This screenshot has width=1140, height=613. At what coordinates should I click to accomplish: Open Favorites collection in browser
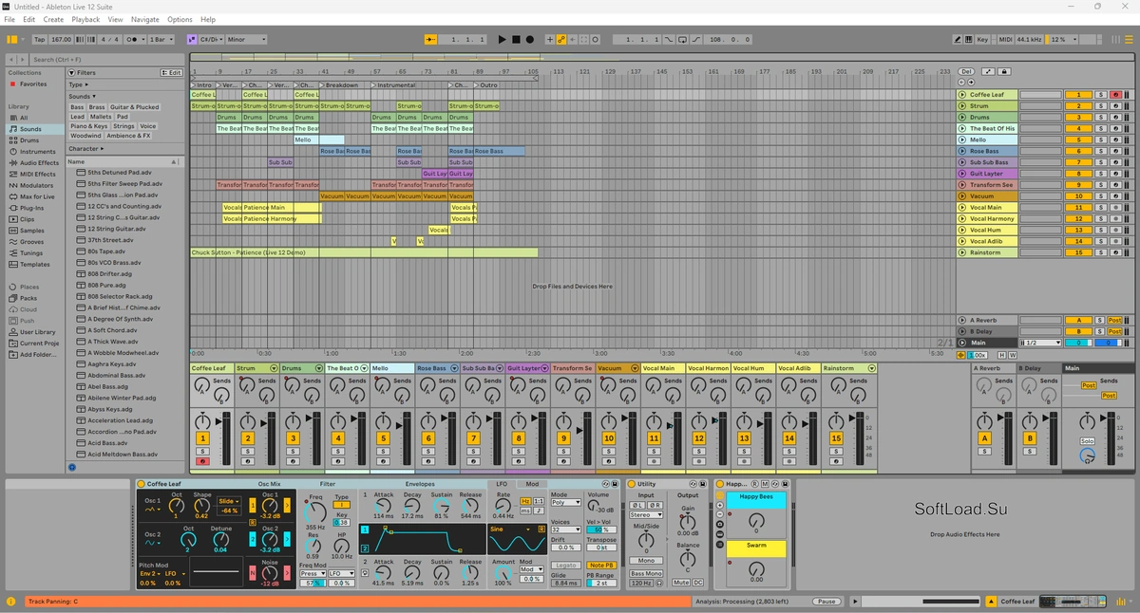click(x=32, y=84)
